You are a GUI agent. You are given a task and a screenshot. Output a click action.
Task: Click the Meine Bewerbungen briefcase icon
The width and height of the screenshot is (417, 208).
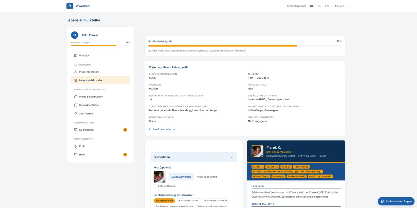(x=76, y=97)
